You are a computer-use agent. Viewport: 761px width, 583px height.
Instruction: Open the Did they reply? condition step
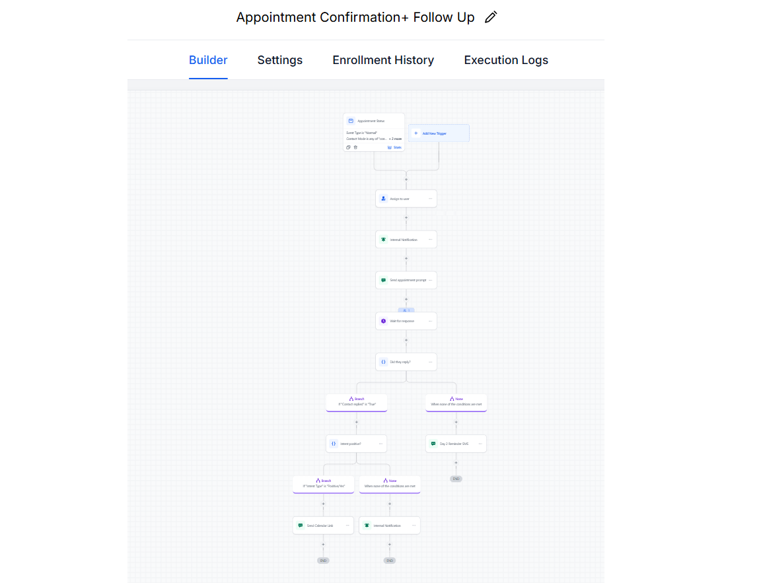coord(406,362)
